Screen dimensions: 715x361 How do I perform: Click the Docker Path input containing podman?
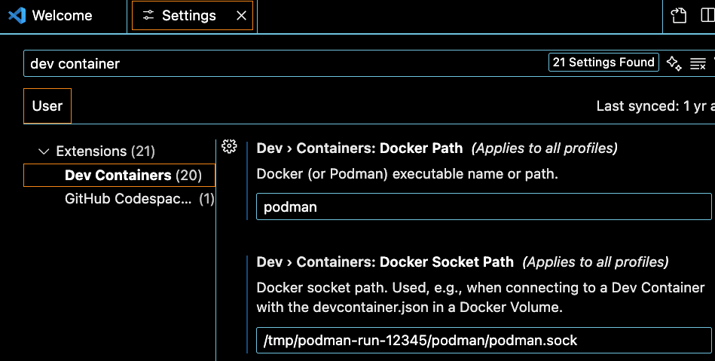(x=483, y=207)
